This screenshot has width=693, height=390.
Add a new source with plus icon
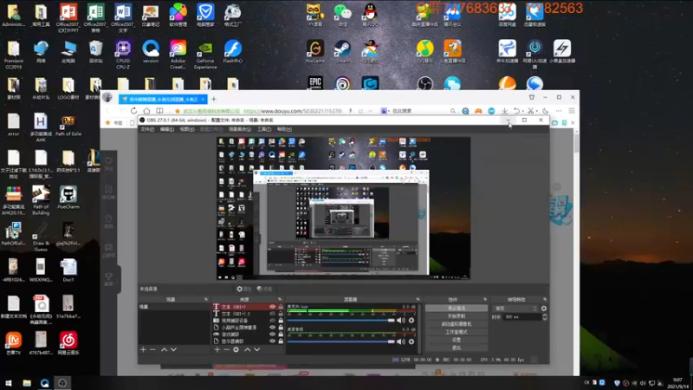[x=217, y=350]
